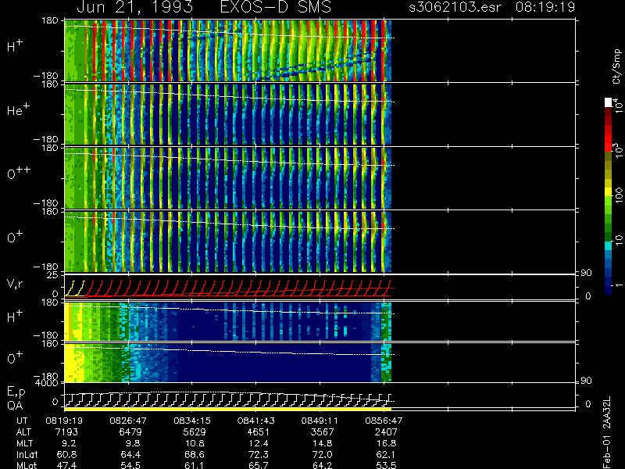
Task: Click the 'MLT' row header
Action: [x=24, y=443]
